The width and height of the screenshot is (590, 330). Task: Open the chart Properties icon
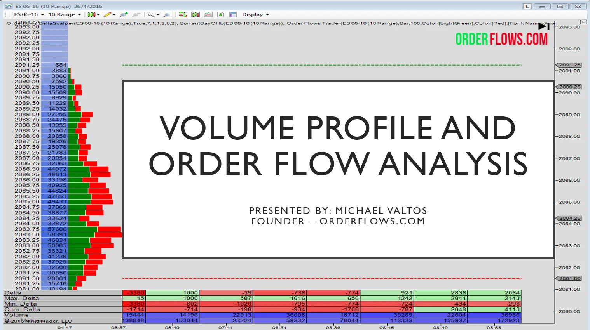click(233, 15)
